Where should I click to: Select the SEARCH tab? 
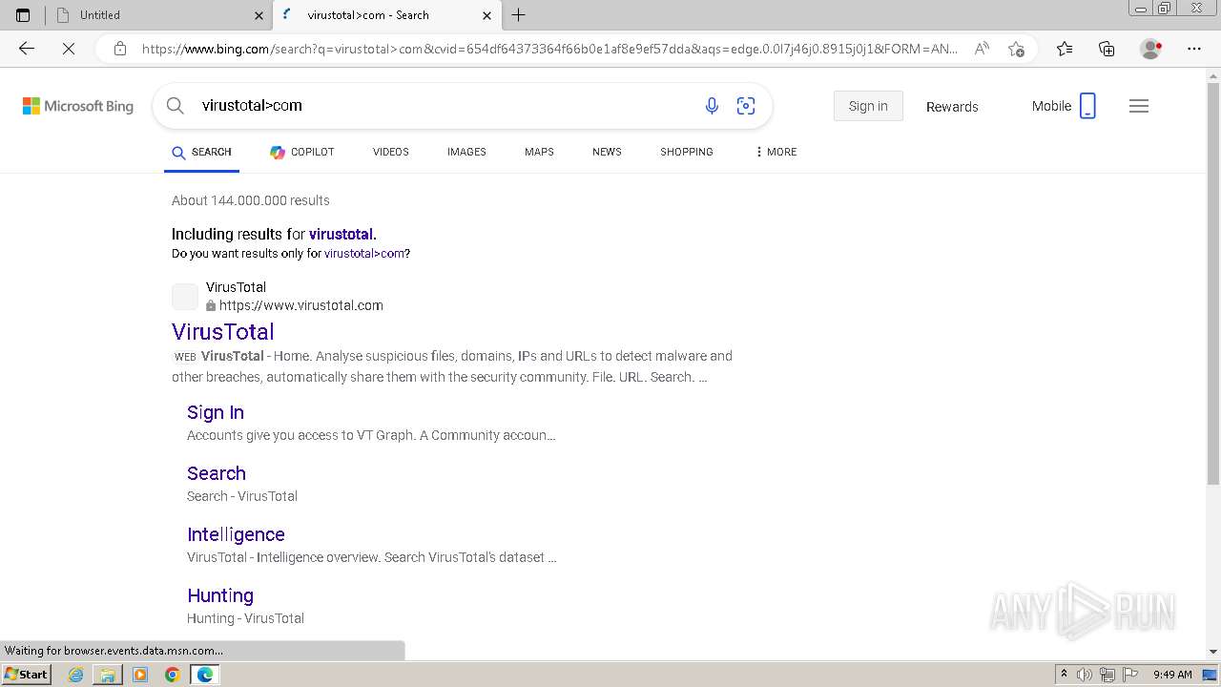201,152
